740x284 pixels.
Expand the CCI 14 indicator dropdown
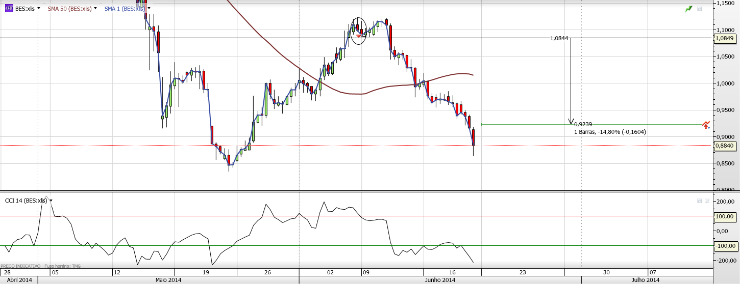(52, 201)
